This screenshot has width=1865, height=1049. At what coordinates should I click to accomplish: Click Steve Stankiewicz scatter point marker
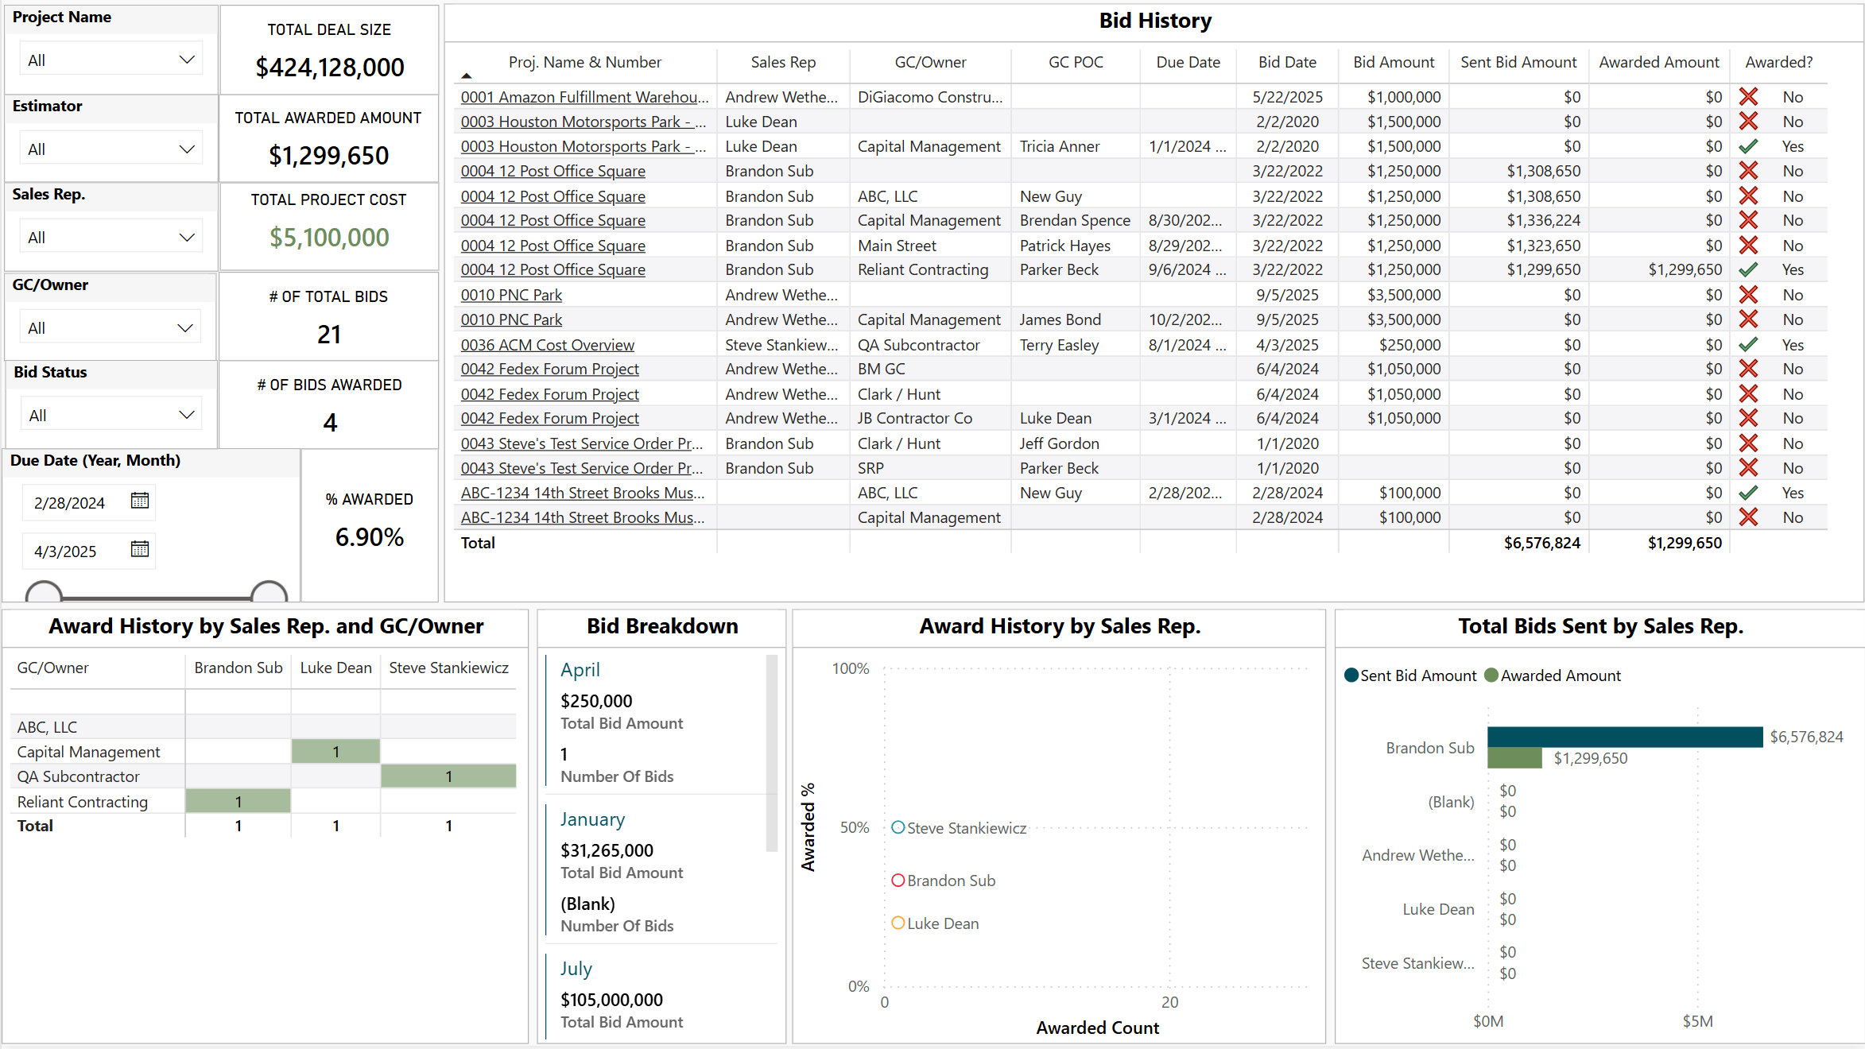(x=898, y=827)
